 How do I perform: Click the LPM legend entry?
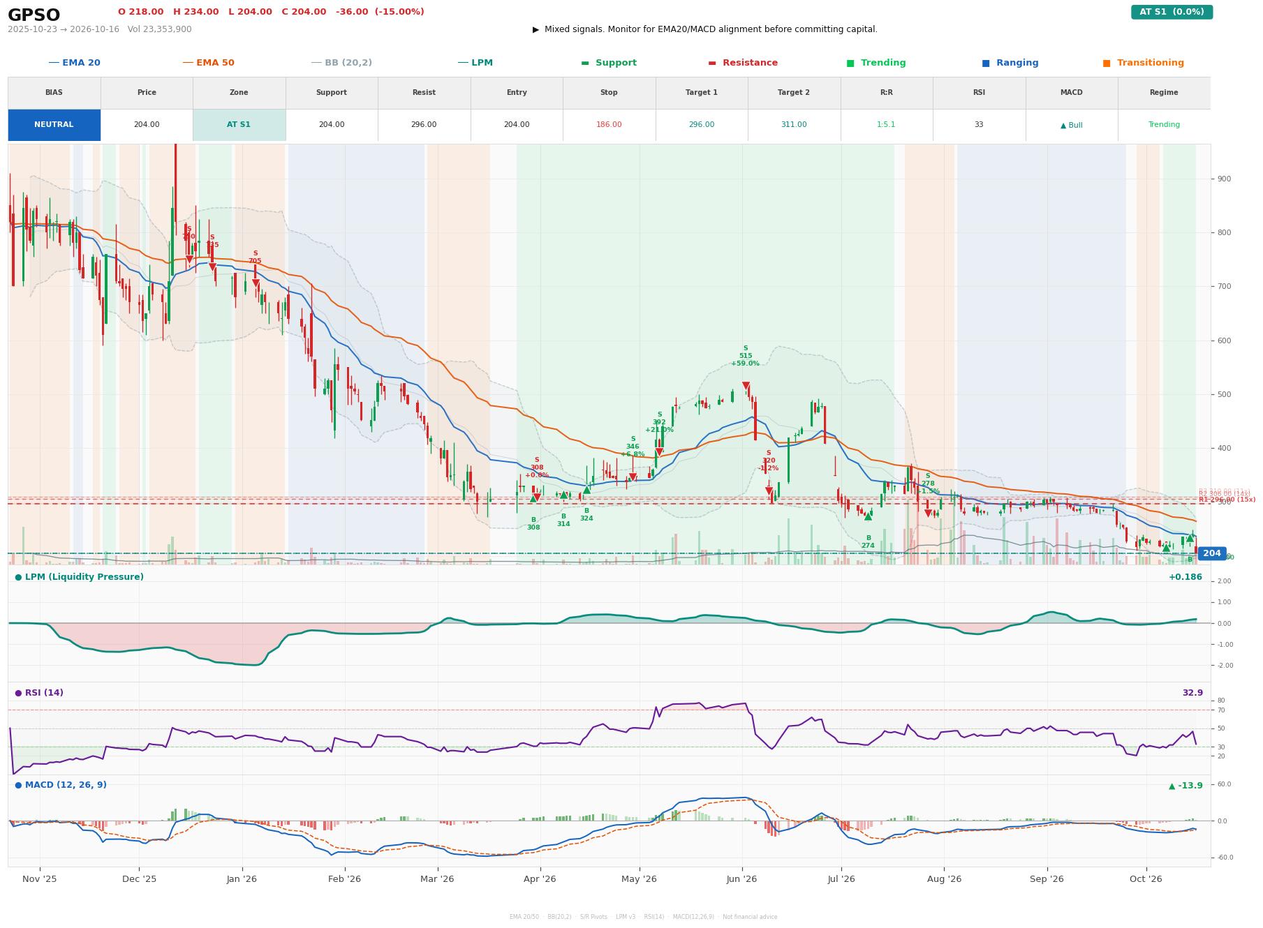pyautogui.click(x=475, y=63)
